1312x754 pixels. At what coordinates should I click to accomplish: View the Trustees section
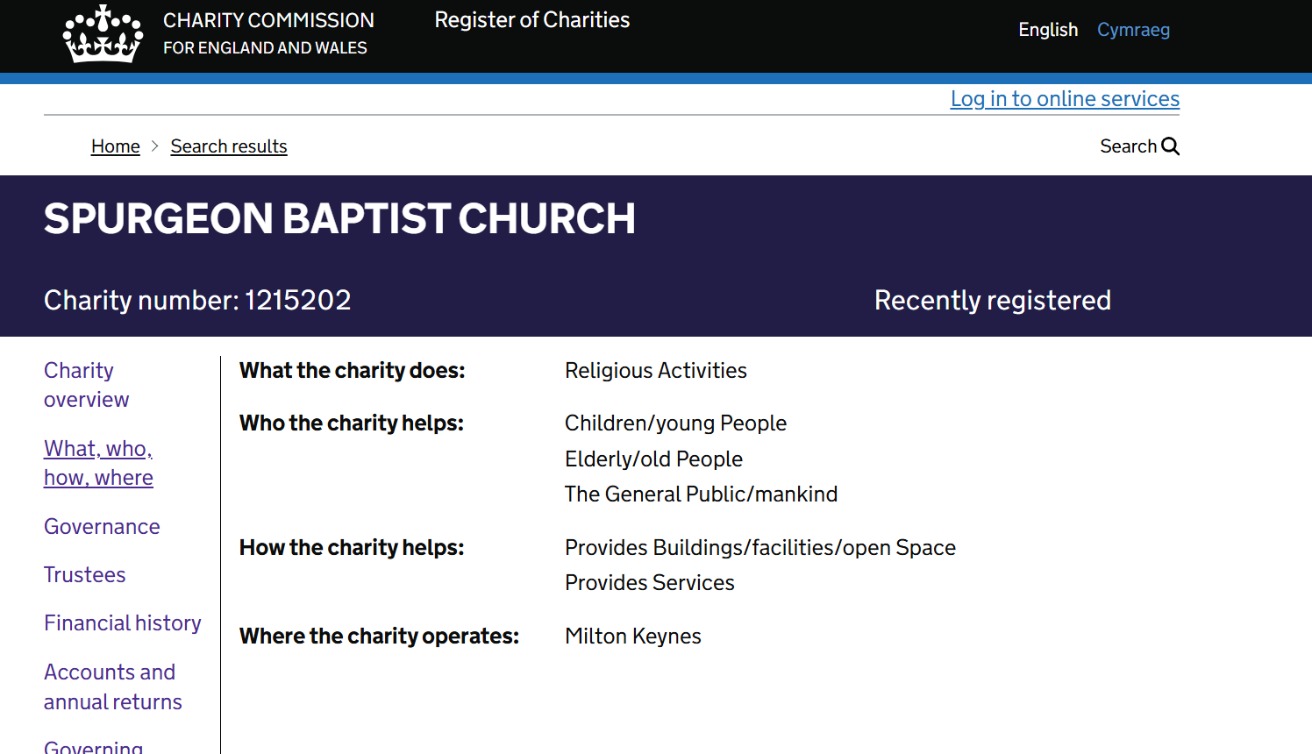coord(85,575)
